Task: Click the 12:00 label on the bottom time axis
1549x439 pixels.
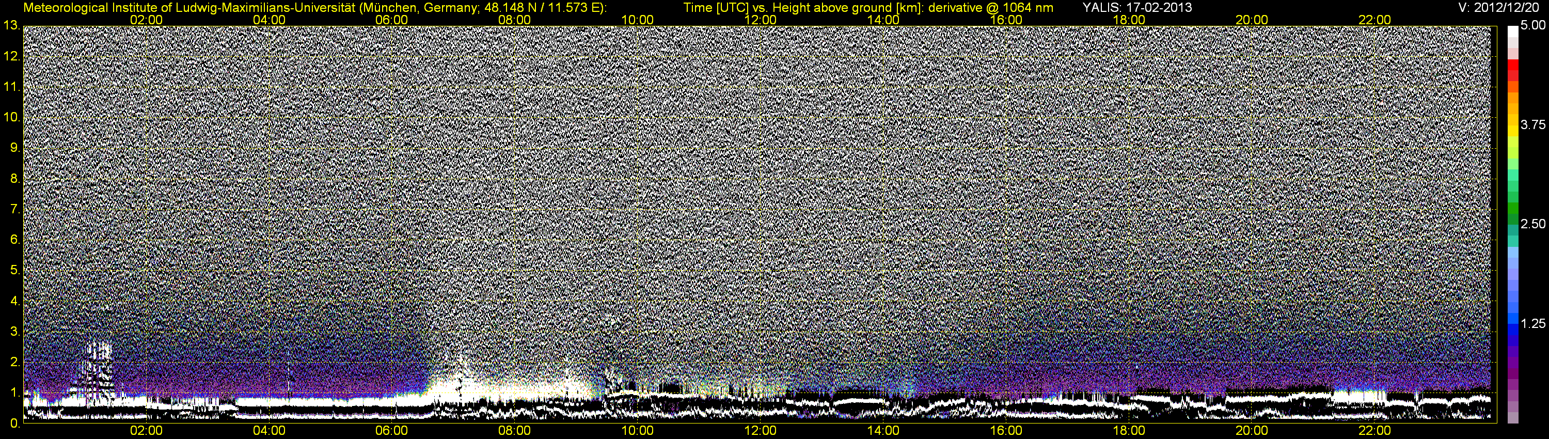Action: pos(760,431)
